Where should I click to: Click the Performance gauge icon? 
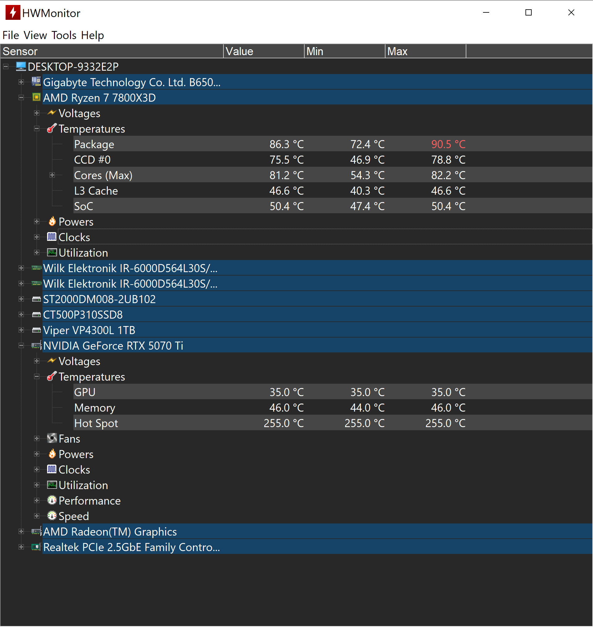(52, 500)
